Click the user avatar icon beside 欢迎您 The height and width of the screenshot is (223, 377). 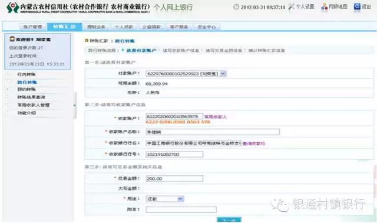[x=12, y=39]
